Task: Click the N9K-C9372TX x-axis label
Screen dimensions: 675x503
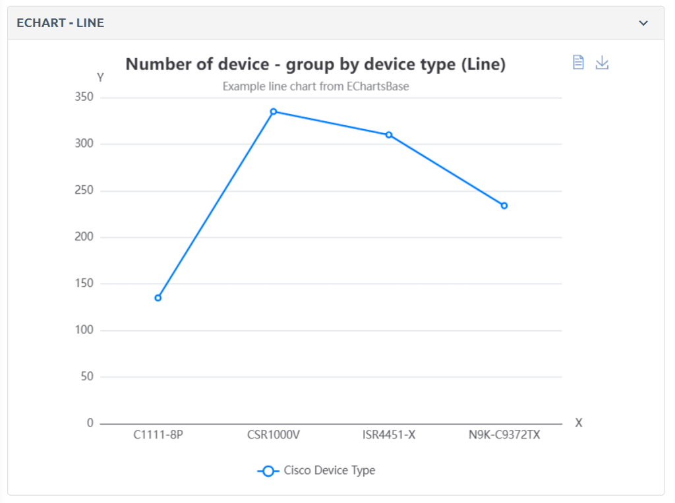Action: (504, 435)
